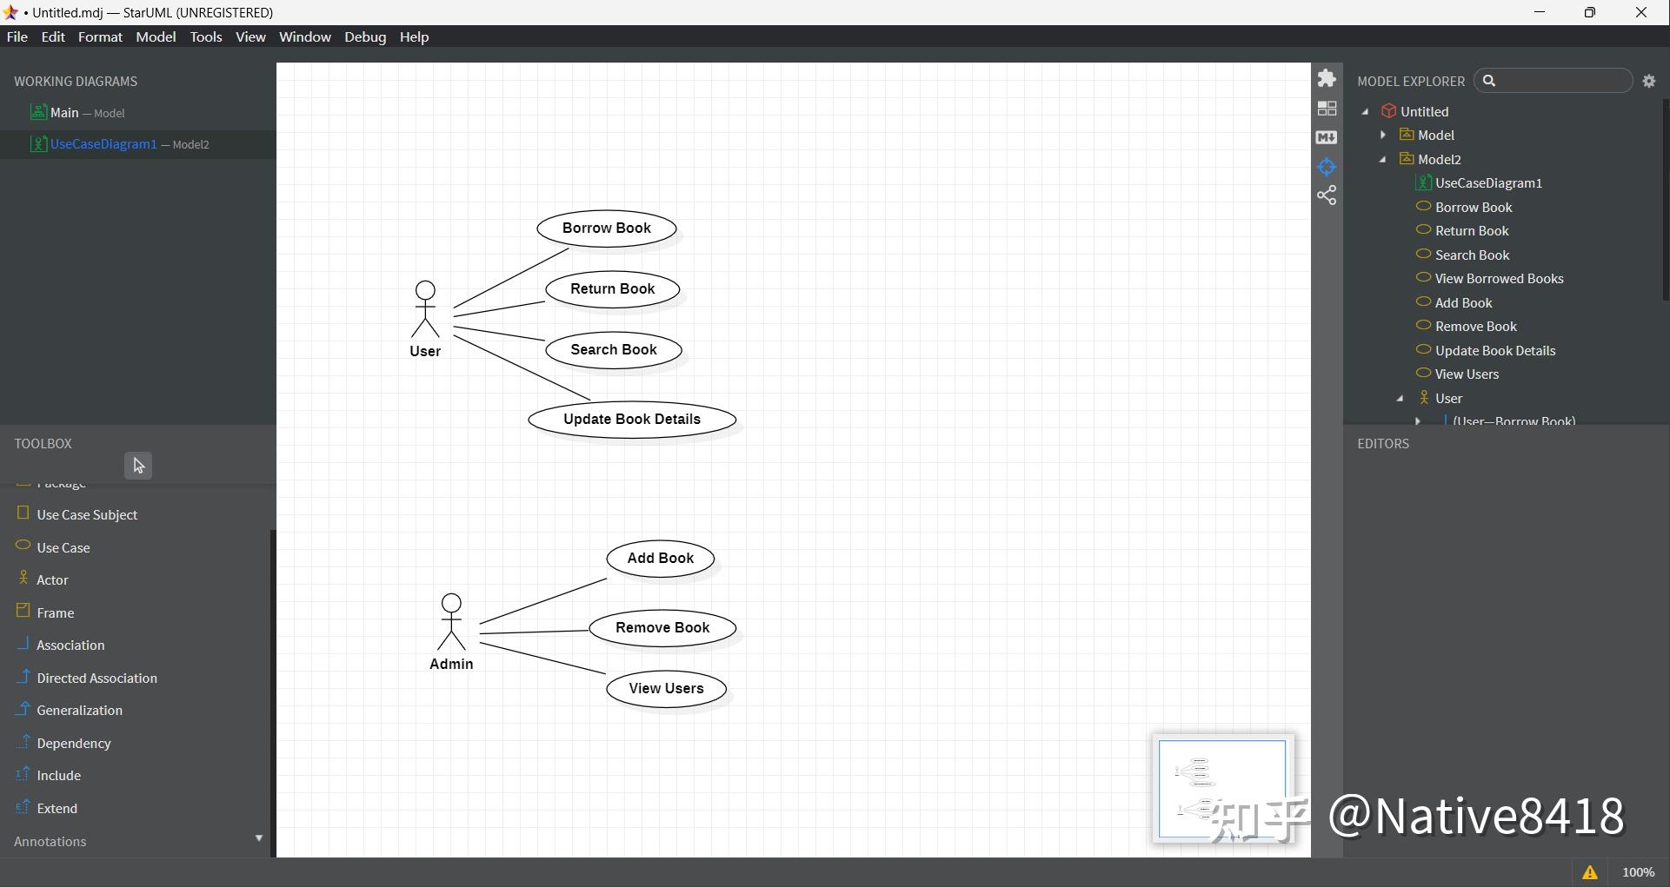This screenshot has width=1670, height=887.
Task: Click the share diagram sidebar icon
Action: (1327, 195)
